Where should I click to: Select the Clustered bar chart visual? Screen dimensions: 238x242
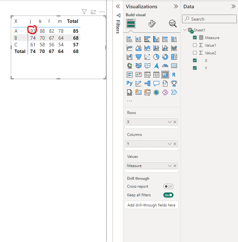click(147, 39)
